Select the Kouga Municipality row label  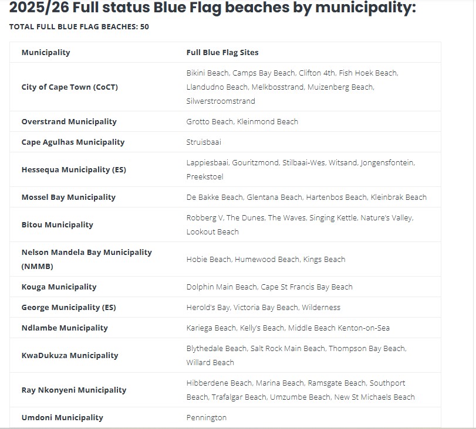[59, 287]
